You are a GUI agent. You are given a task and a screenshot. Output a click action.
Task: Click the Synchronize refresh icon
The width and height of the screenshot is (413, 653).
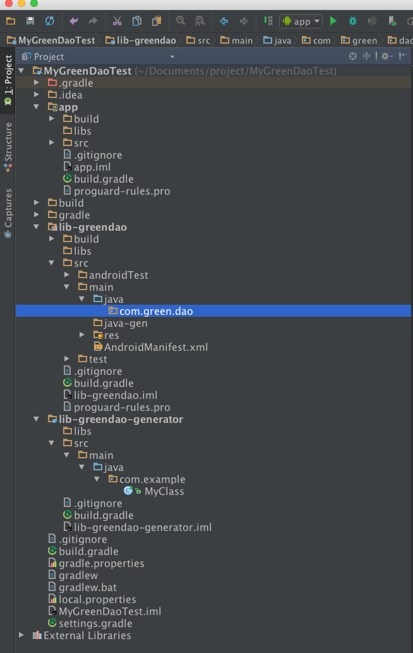49,21
